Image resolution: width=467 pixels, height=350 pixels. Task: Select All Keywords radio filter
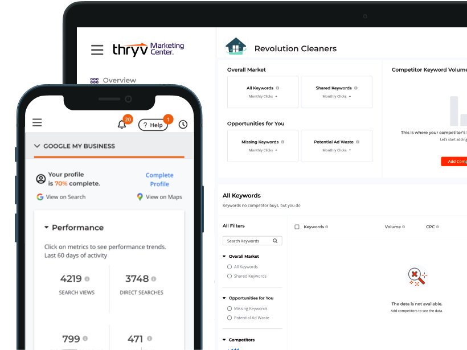point(230,267)
